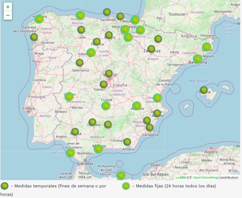The image size is (242, 198).
Task: Select the marker over Madrid
Action: tap(109, 74)
